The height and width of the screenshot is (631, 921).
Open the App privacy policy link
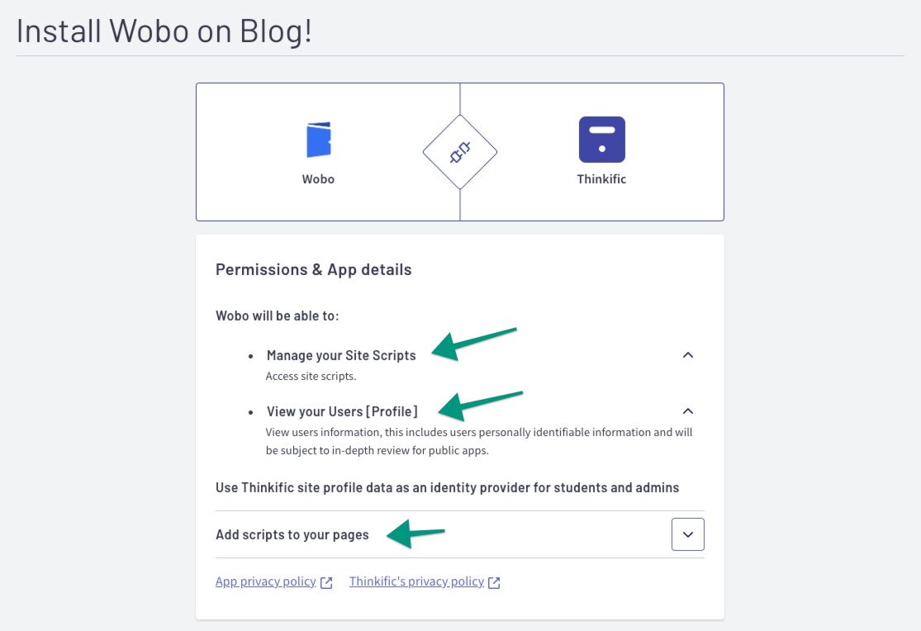coord(265,581)
